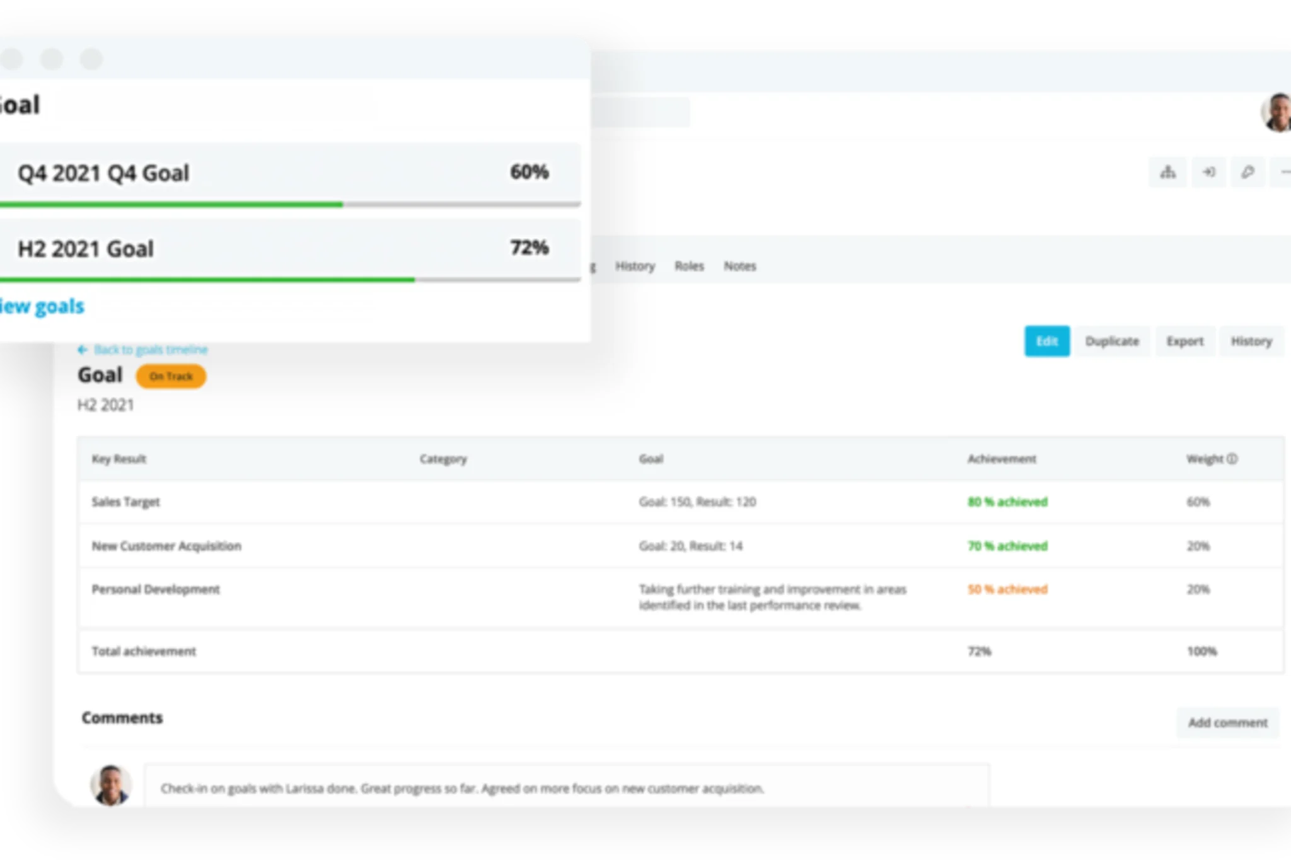The image size is (1291, 860).
Task: Select the pen edit icon near top right
Action: 1248,172
